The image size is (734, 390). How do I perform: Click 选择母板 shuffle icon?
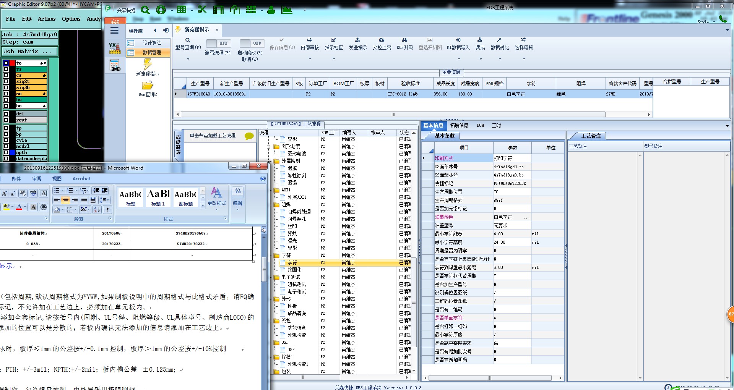click(523, 40)
